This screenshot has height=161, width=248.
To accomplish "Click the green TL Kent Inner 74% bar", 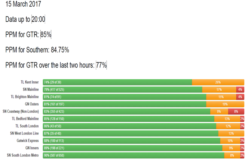I will (117, 82).
